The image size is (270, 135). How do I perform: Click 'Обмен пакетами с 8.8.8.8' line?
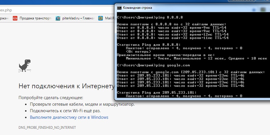pos(171,24)
